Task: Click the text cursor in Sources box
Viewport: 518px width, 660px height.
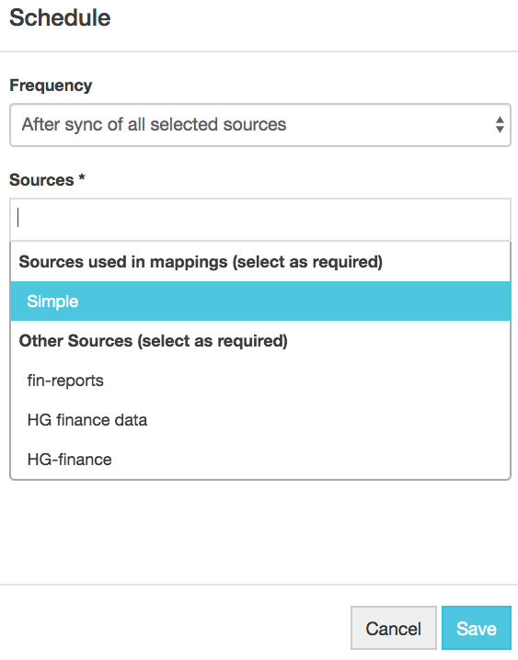Action: [18, 218]
